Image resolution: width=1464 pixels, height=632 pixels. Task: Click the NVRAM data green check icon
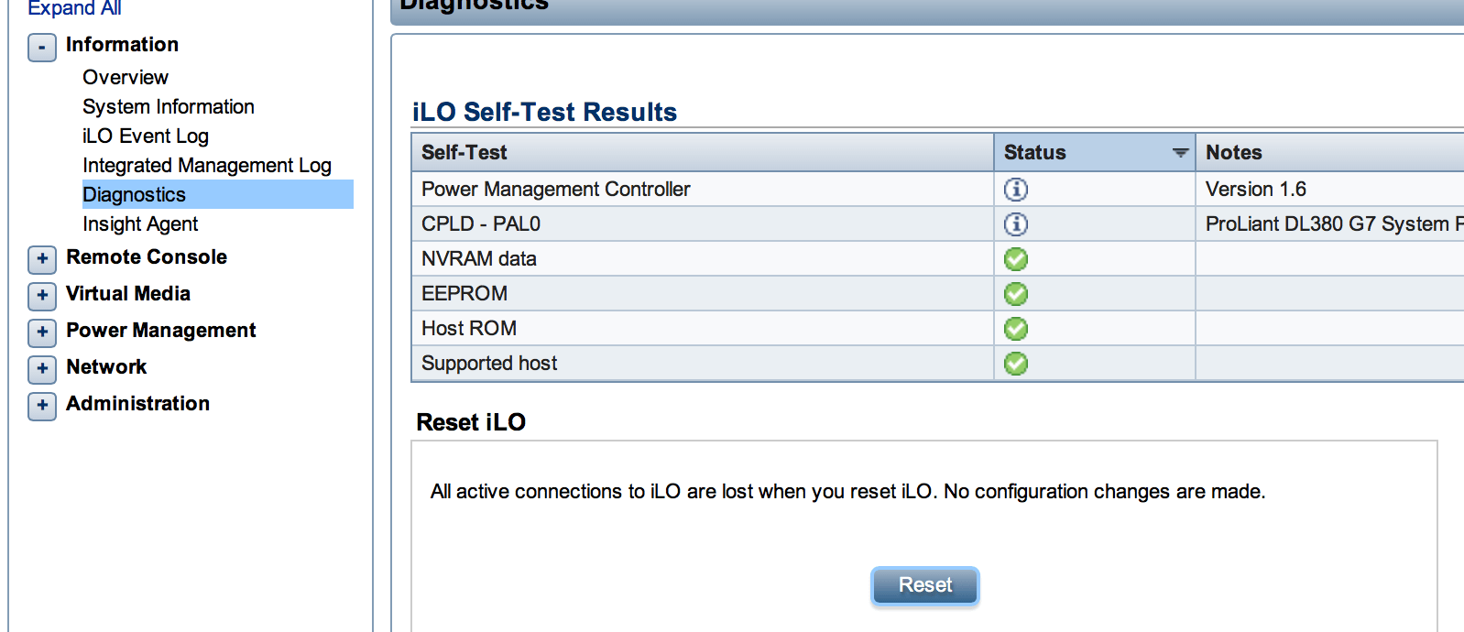[1016, 259]
